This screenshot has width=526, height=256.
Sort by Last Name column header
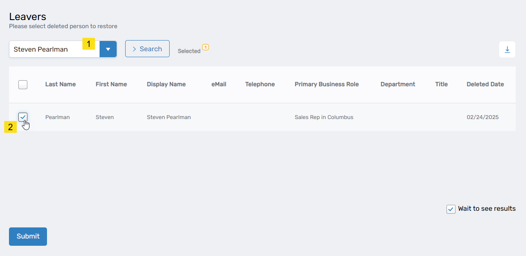coord(60,84)
